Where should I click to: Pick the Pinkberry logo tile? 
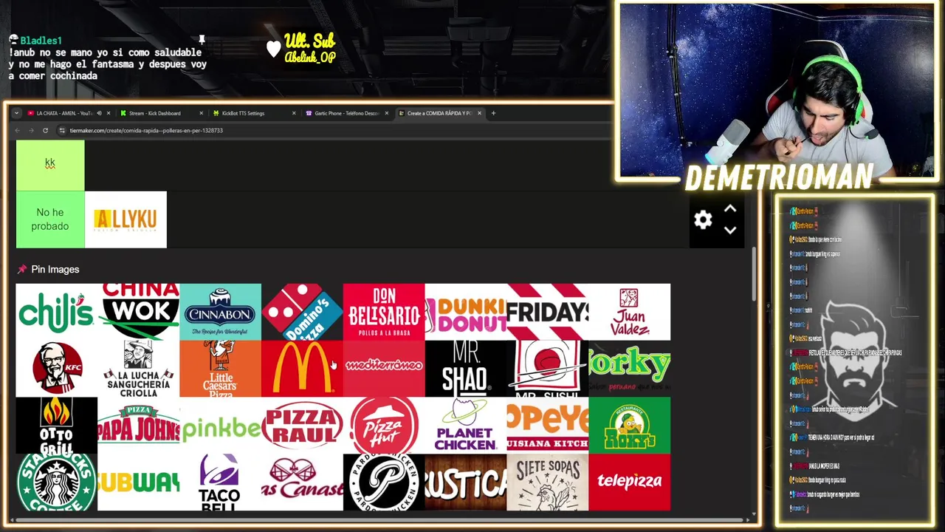tap(220, 426)
